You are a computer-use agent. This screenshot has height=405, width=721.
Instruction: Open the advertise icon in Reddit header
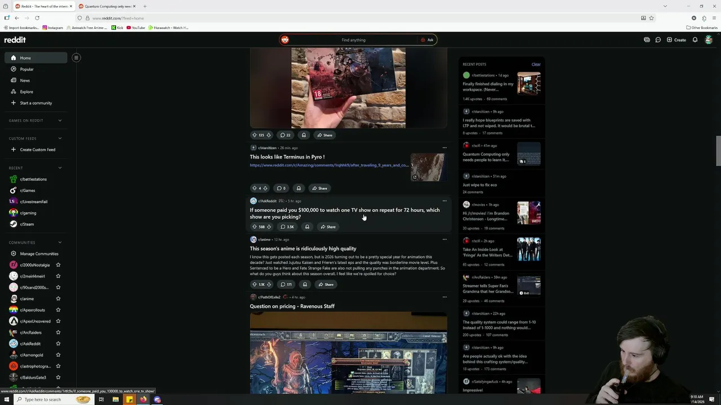tap(647, 40)
